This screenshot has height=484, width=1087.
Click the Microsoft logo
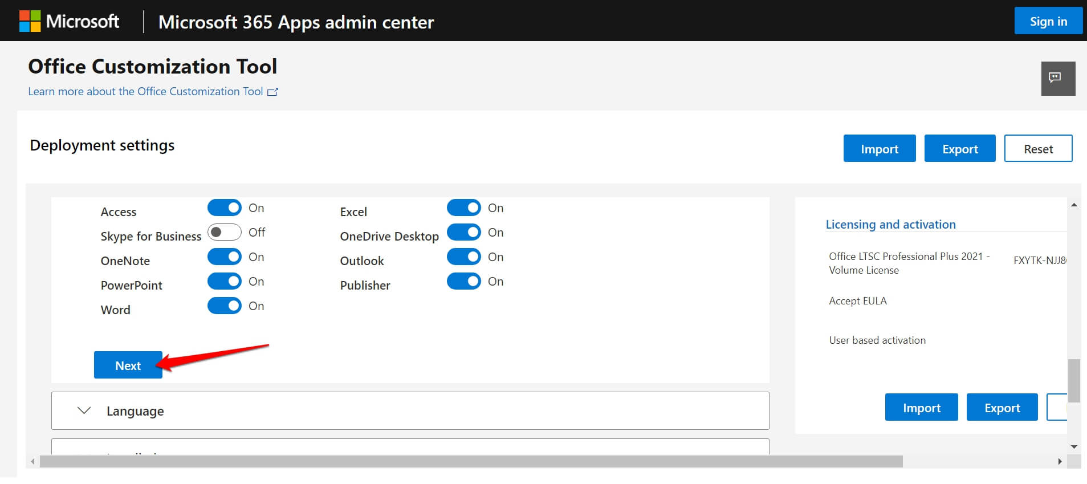69,21
